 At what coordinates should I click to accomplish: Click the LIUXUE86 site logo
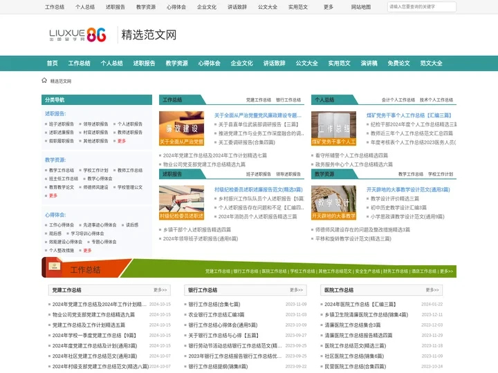click(x=77, y=35)
